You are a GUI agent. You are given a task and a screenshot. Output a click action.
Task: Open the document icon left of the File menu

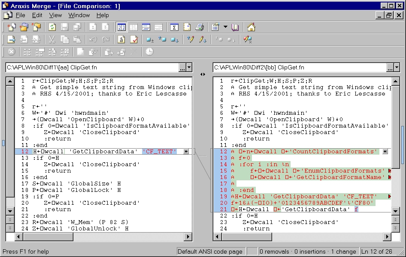tap(8, 15)
